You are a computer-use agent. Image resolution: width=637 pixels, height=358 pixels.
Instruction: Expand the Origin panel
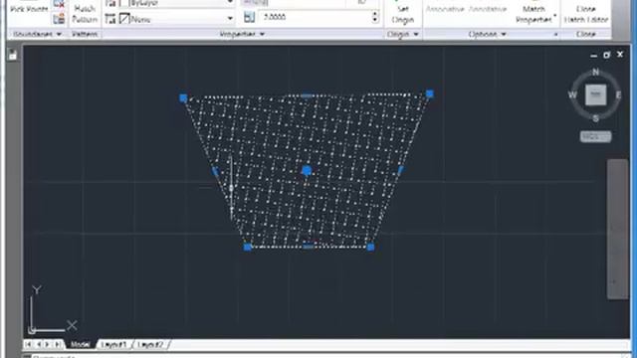[402, 34]
